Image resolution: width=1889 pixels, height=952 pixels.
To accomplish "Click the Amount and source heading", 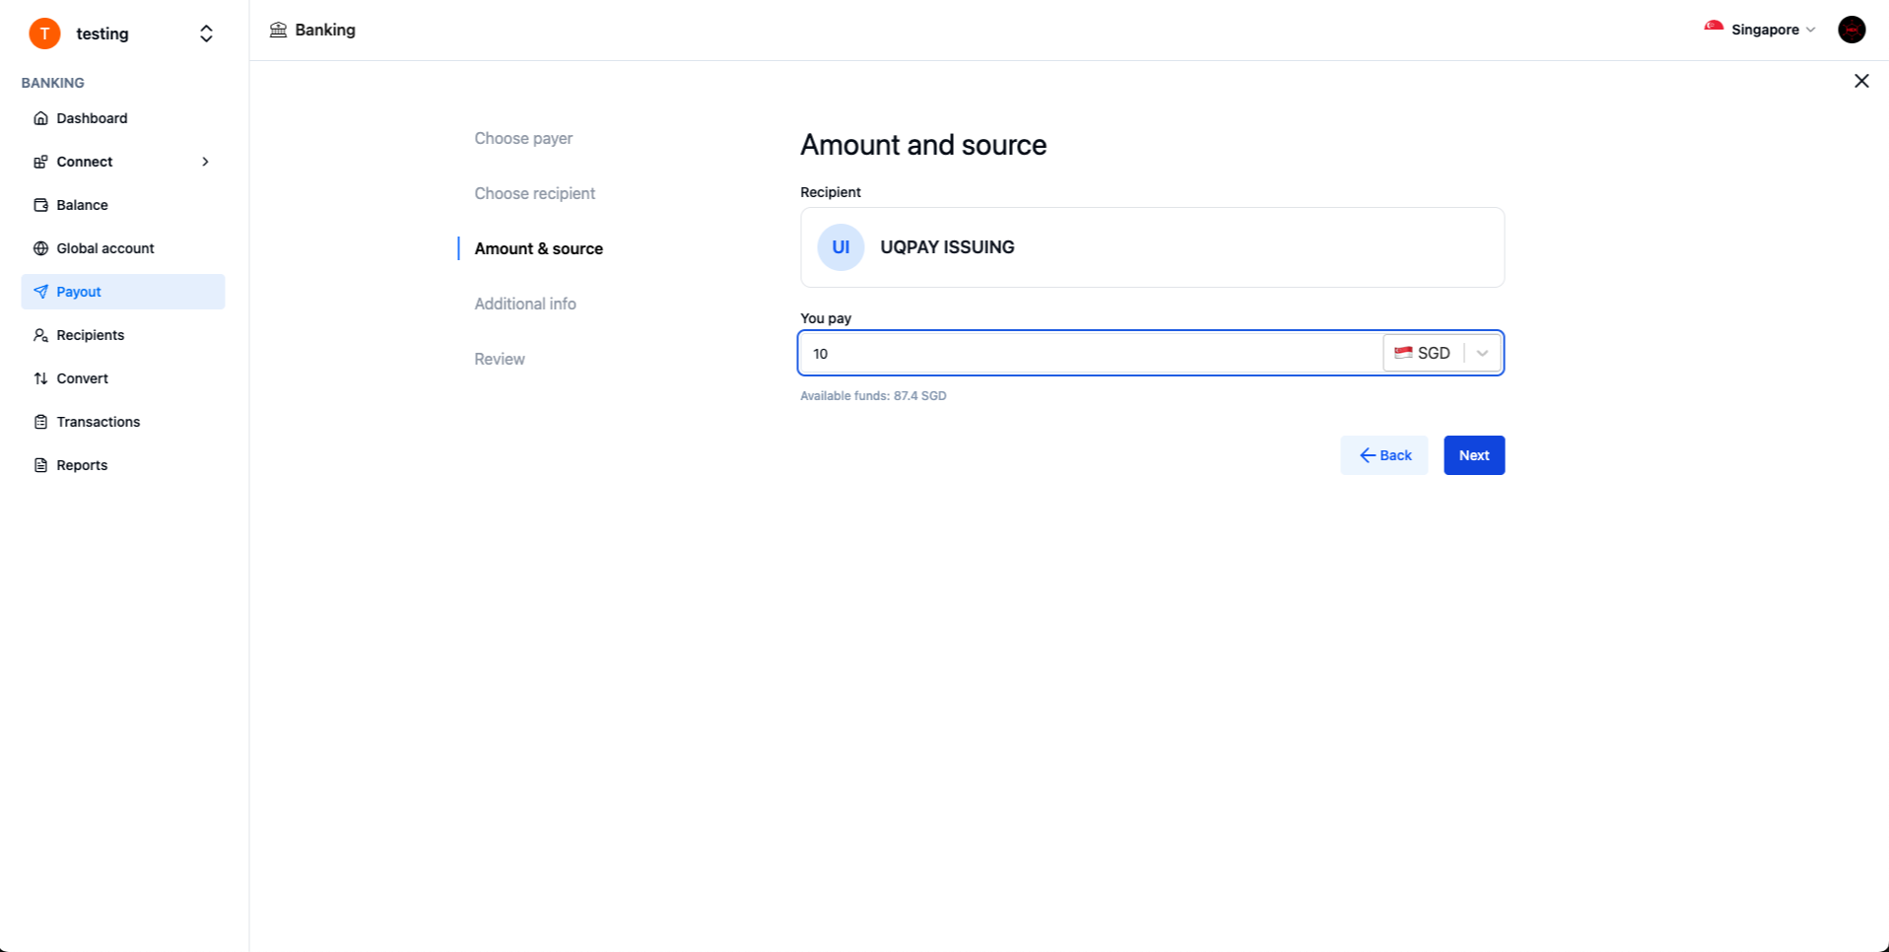I will [923, 145].
